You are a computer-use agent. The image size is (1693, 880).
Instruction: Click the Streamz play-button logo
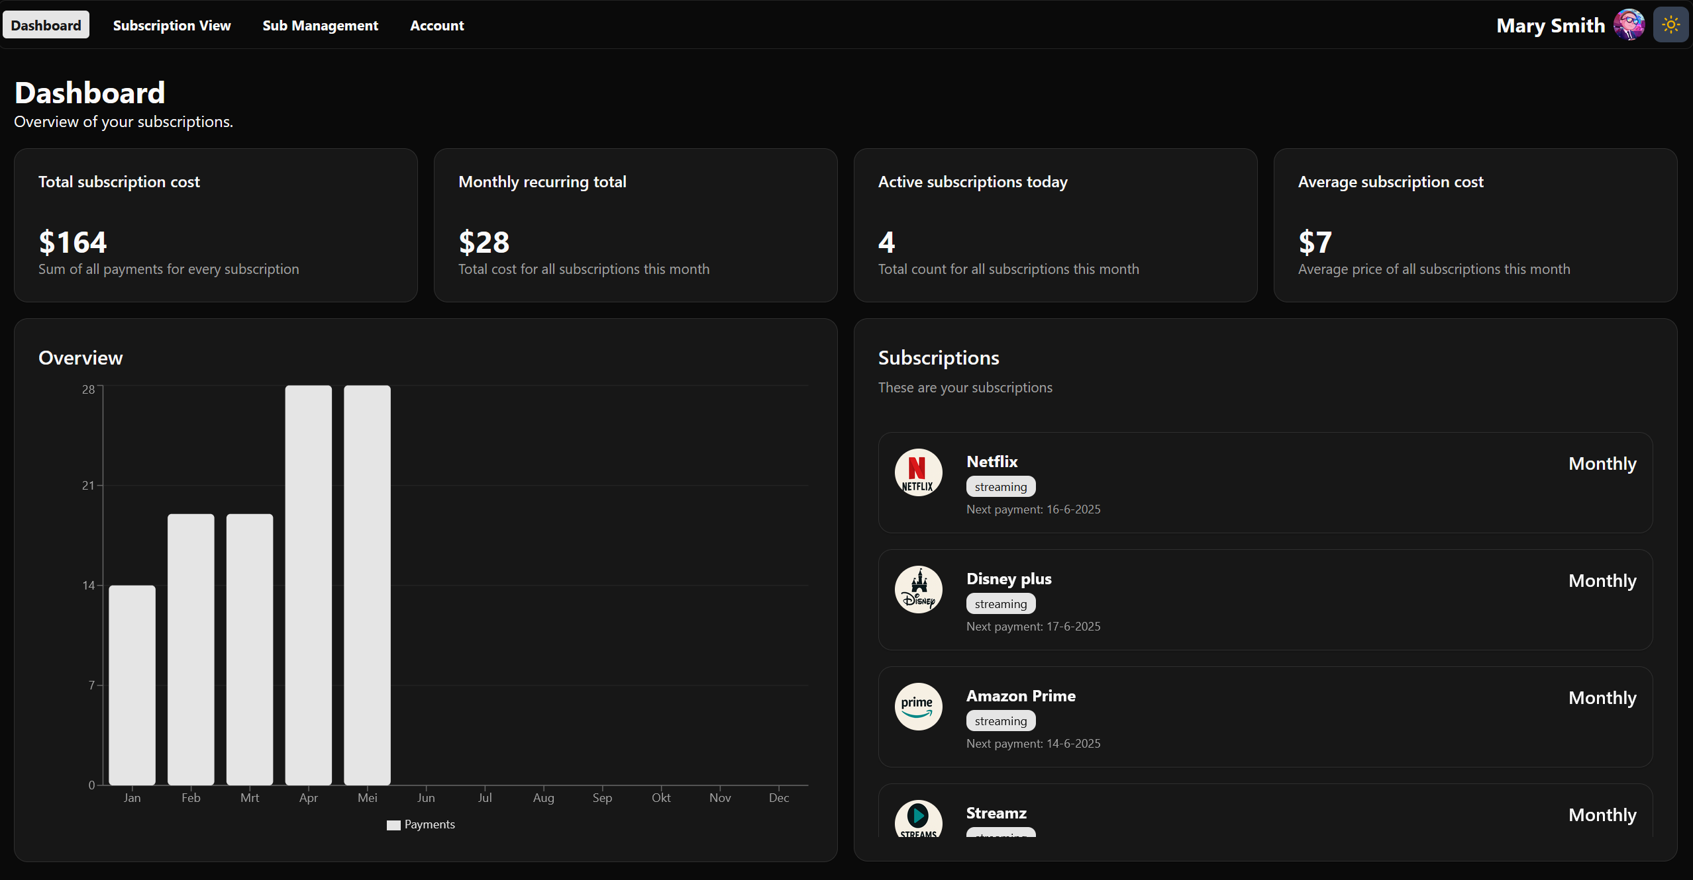click(x=917, y=820)
